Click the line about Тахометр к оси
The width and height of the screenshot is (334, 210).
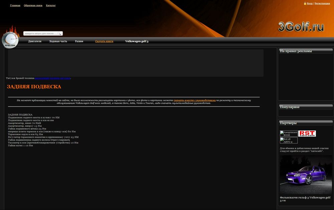coord(43,143)
